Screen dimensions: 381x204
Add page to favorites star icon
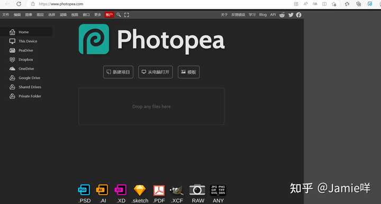tap(334, 4)
